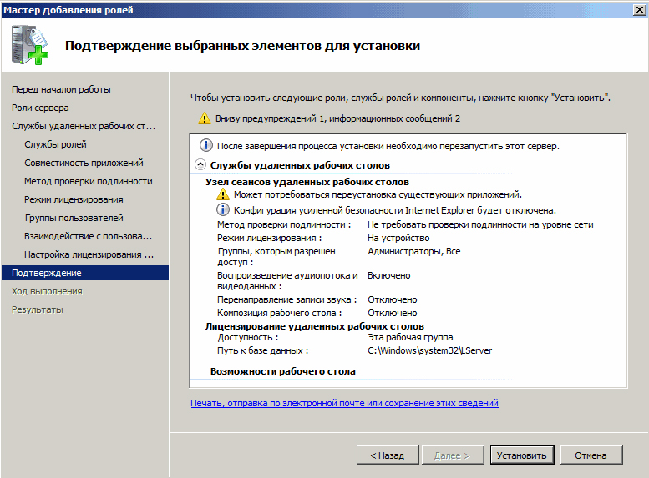This screenshot has width=649, height=478.
Task: Go to "Метод проверки подлинности" step
Action: tap(89, 181)
